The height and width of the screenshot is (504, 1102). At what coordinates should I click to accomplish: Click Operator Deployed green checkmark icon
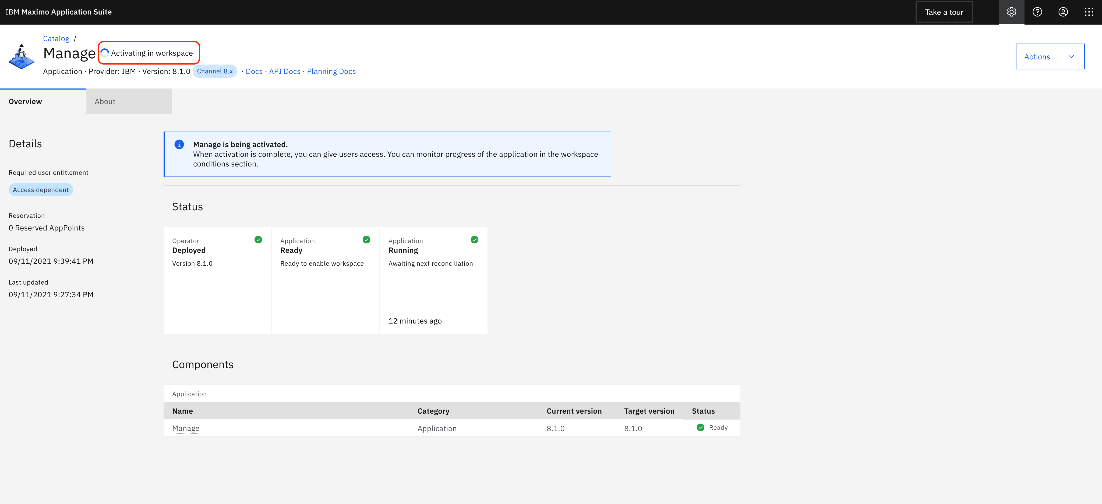pyautogui.click(x=258, y=239)
